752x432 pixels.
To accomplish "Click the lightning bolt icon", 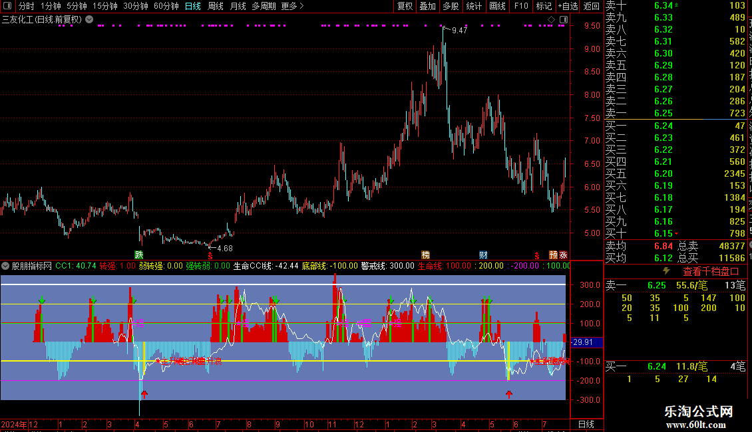I will point(666,270).
